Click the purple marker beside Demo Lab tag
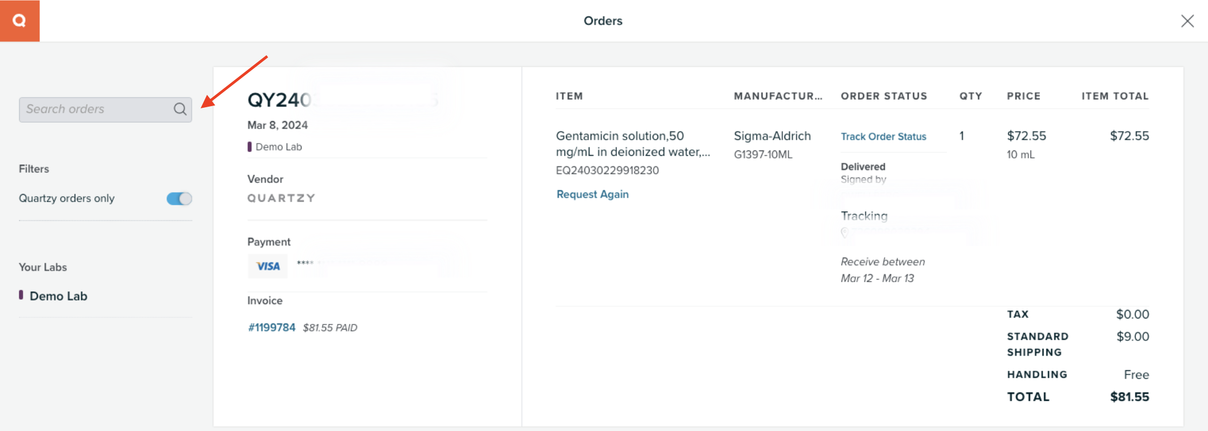1208x431 pixels. point(250,147)
